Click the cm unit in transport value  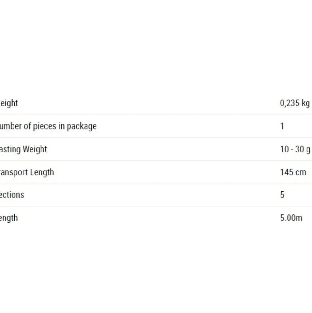(301, 173)
